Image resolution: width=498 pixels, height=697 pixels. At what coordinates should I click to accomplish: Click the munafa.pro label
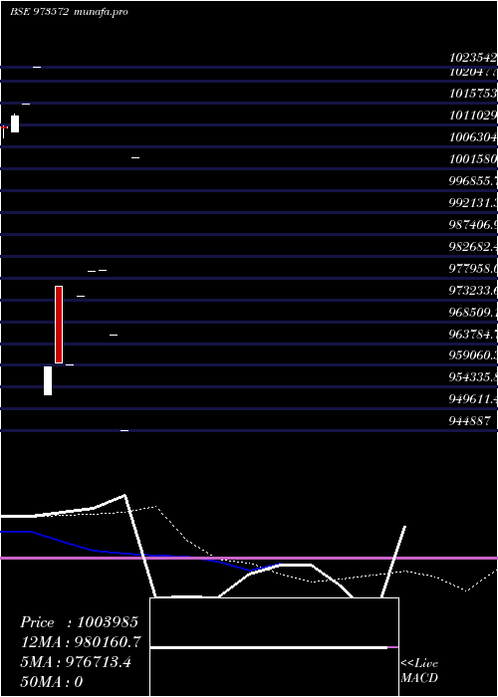point(101,12)
